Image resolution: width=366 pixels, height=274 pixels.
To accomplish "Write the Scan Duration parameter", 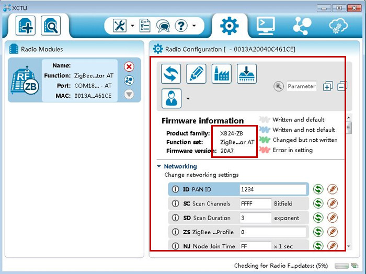I will tap(333, 218).
